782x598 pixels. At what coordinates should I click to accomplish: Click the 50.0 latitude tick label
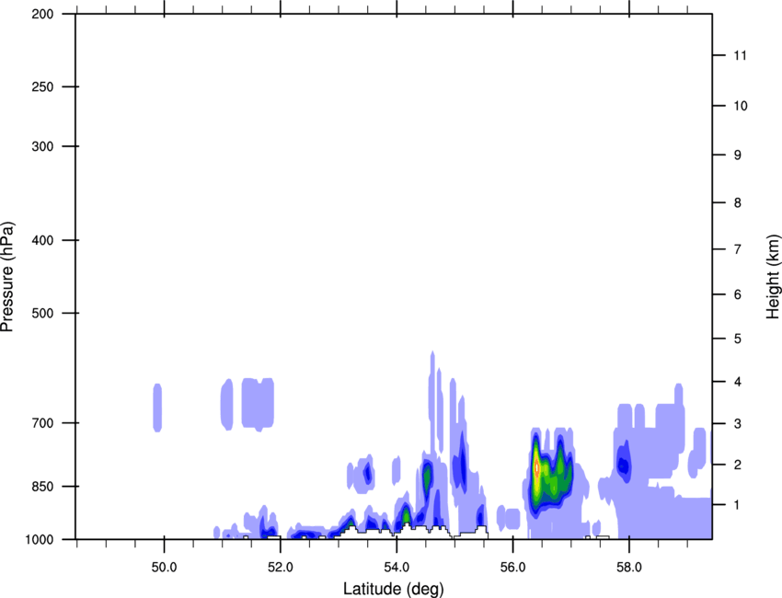(x=164, y=568)
